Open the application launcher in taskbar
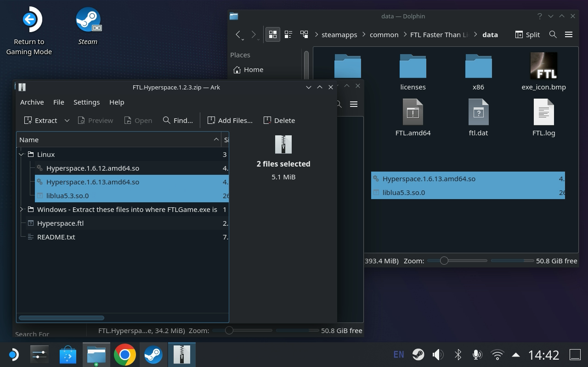This screenshot has width=588, height=367. (x=13, y=355)
